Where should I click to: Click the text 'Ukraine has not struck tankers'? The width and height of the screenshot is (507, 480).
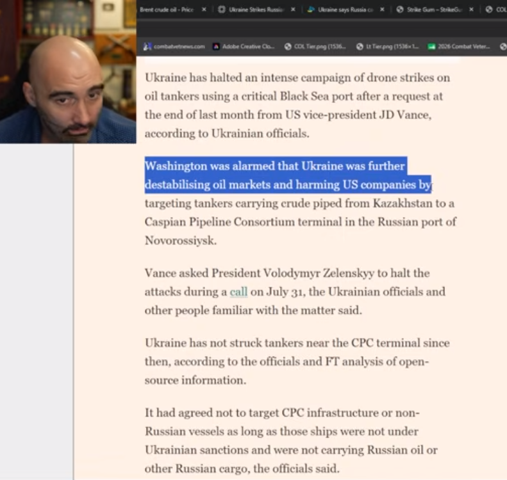pos(224,343)
